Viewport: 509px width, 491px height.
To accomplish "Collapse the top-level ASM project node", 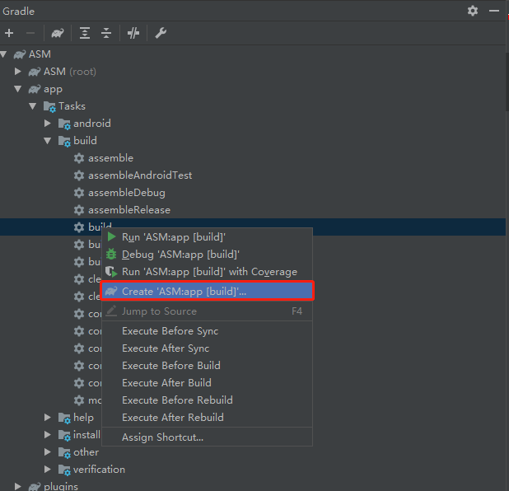I will (x=3, y=54).
